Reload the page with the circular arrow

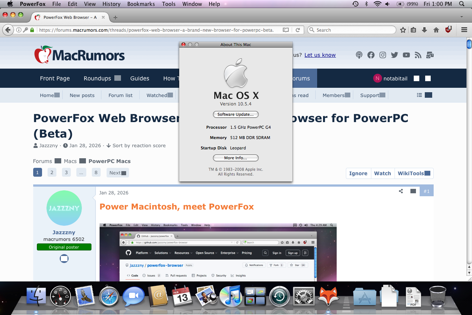click(x=298, y=30)
